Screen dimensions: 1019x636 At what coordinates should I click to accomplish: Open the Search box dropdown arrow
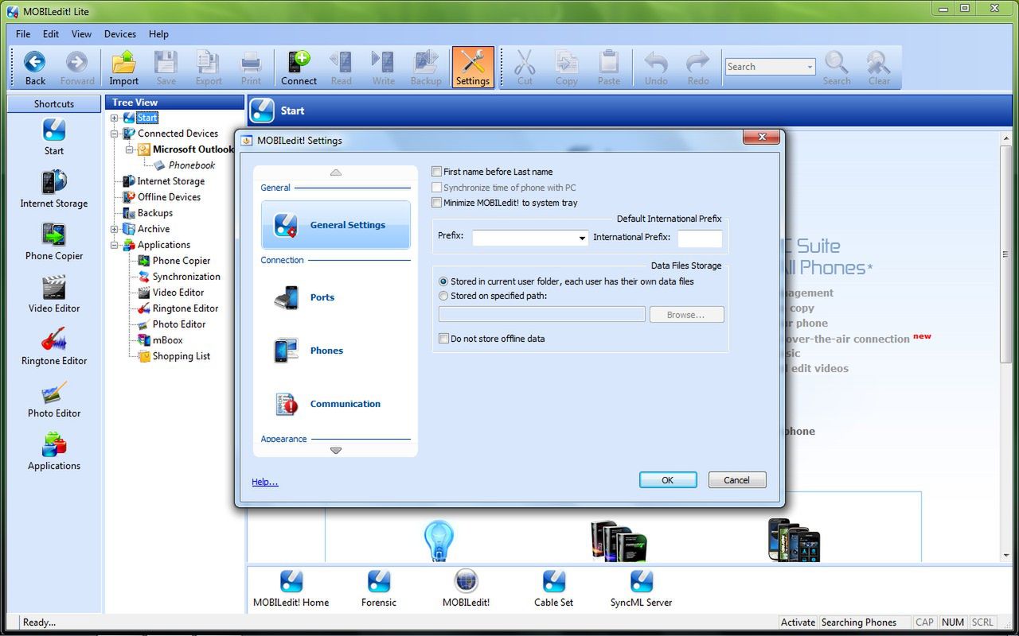pyautogui.click(x=810, y=68)
